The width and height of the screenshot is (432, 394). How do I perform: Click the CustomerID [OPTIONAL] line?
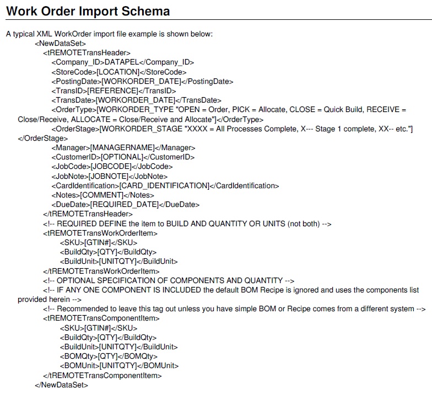click(x=123, y=157)
